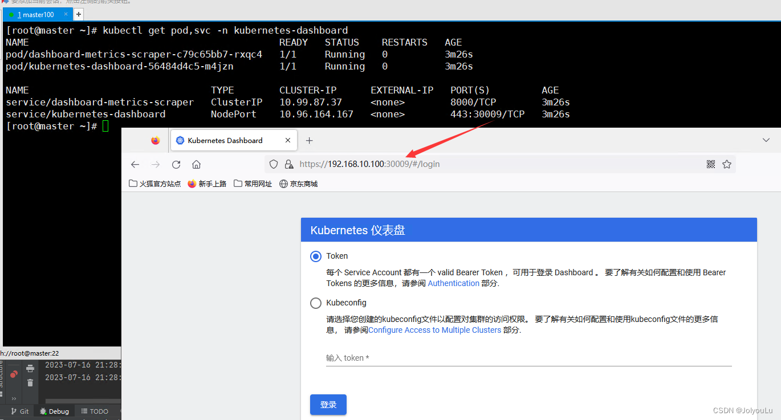Viewport: 781px width, 420px height.
Task: Click the root@master:22 status bar text
Action: pos(30,353)
